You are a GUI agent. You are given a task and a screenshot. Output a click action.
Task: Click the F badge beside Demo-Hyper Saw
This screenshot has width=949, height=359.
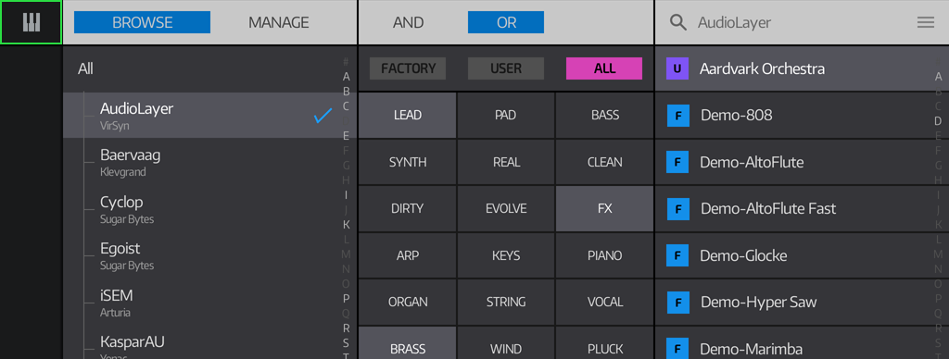677,303
